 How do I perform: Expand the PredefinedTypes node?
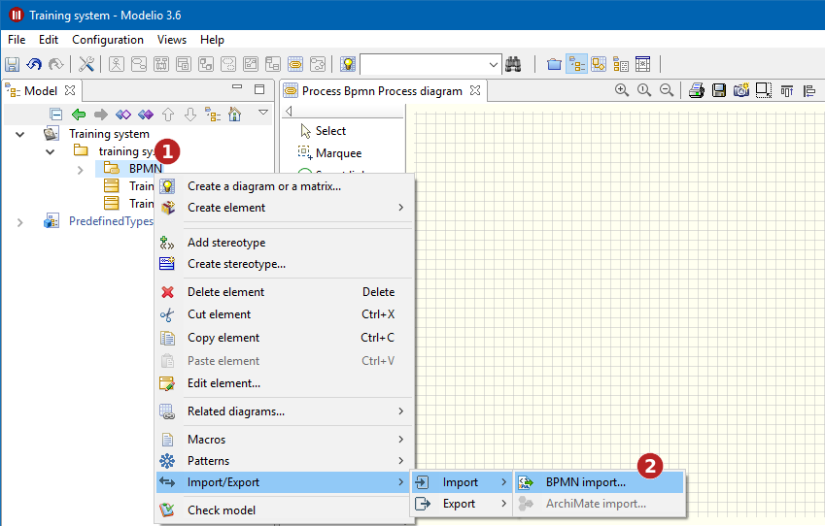[x=20, y=222]
